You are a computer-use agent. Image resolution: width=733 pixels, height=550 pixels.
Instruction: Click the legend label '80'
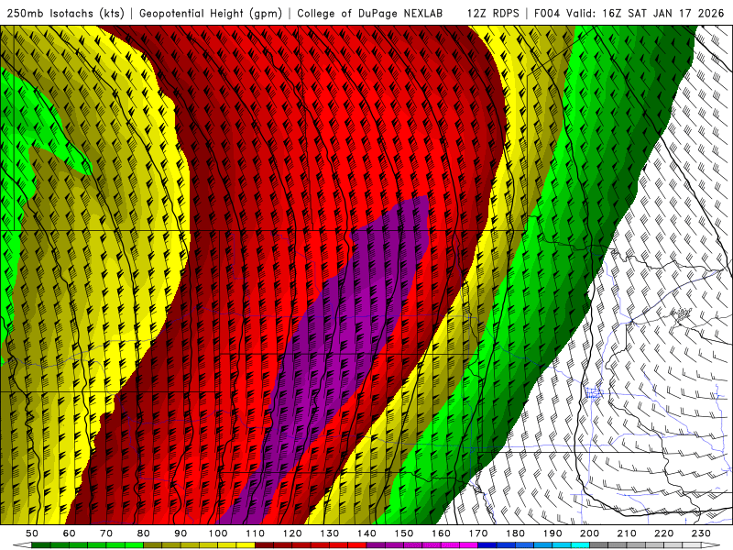pos(144,533)
